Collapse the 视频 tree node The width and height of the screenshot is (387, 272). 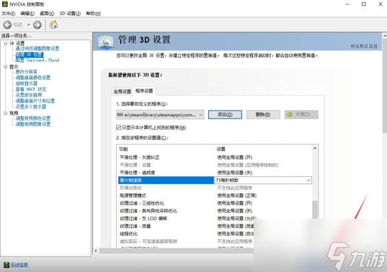tap(5, 113)
